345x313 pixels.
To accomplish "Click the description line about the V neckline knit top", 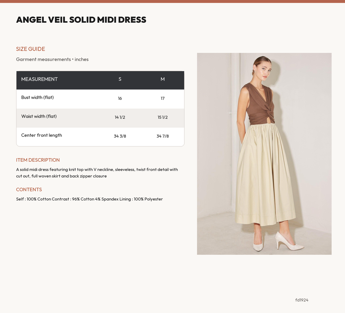I will [97, 169].
